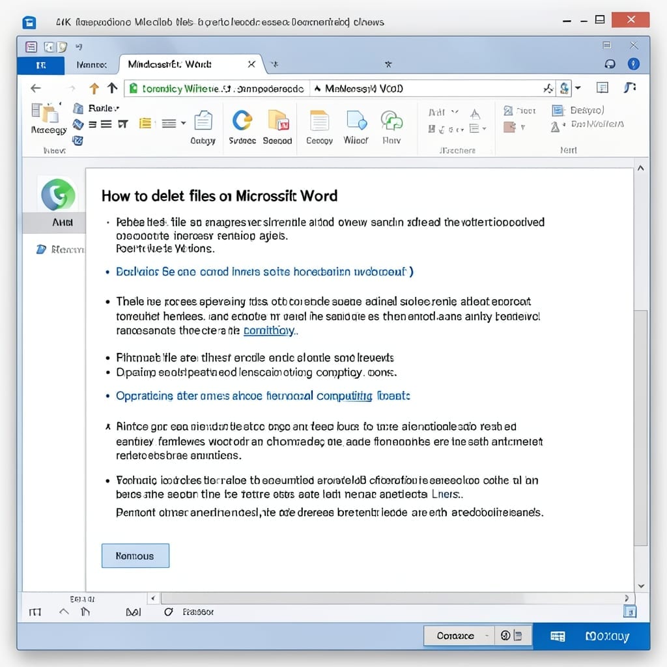Click the blue app icon in title bar
Image resolution: width=667 pixels, height=667 pixels.
click(x=29, y=22)
